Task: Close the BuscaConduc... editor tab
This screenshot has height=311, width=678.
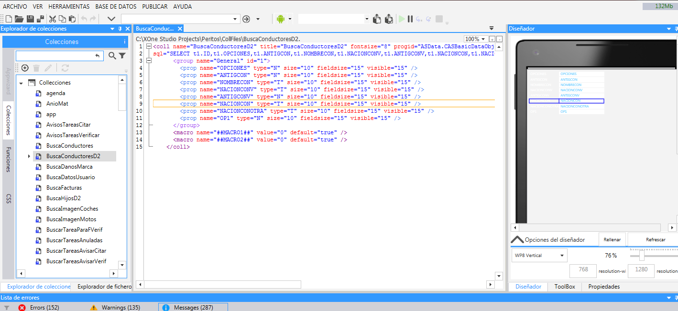Action: tap(180, 29)
